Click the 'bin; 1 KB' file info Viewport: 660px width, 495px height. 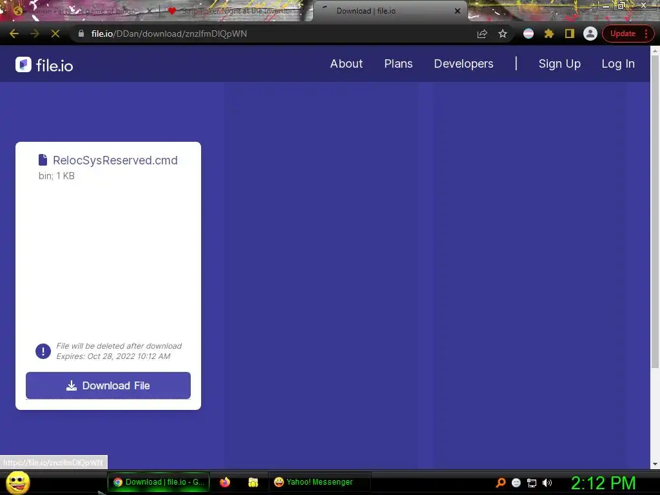tap(57, 176)
